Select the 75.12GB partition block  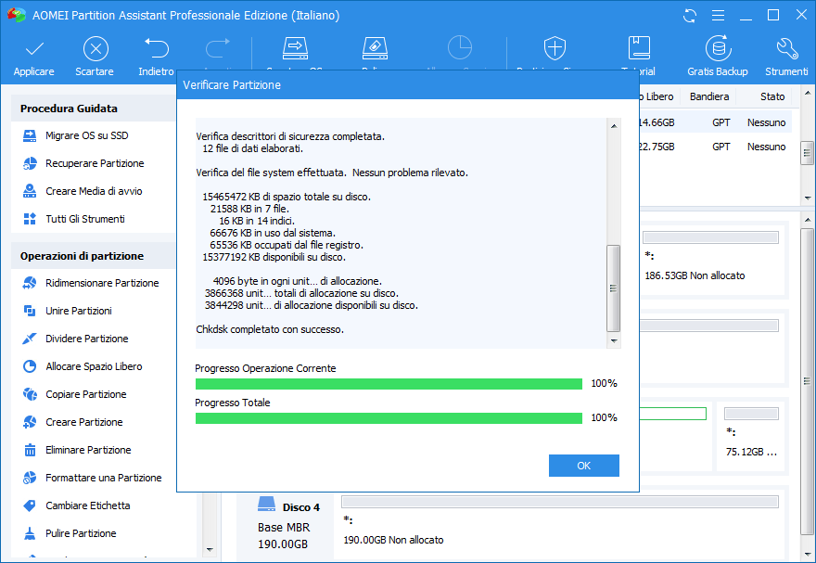click(x=751, y=436)
